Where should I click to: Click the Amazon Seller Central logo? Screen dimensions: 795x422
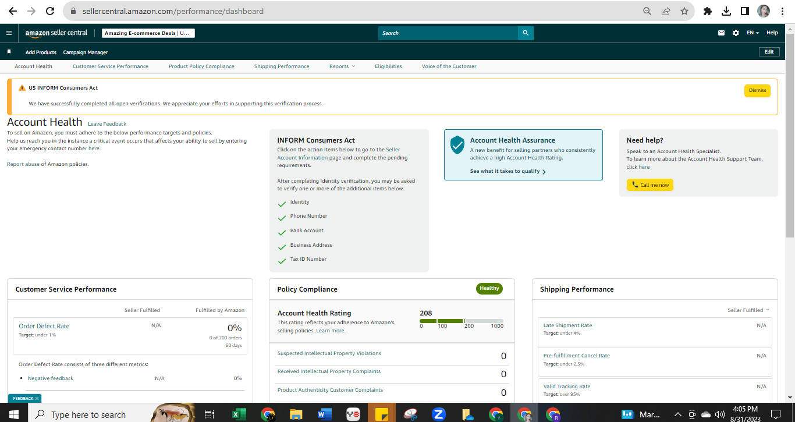tap(56, 33)
